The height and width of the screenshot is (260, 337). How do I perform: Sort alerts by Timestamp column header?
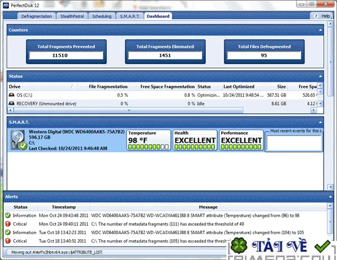point(64,207)
